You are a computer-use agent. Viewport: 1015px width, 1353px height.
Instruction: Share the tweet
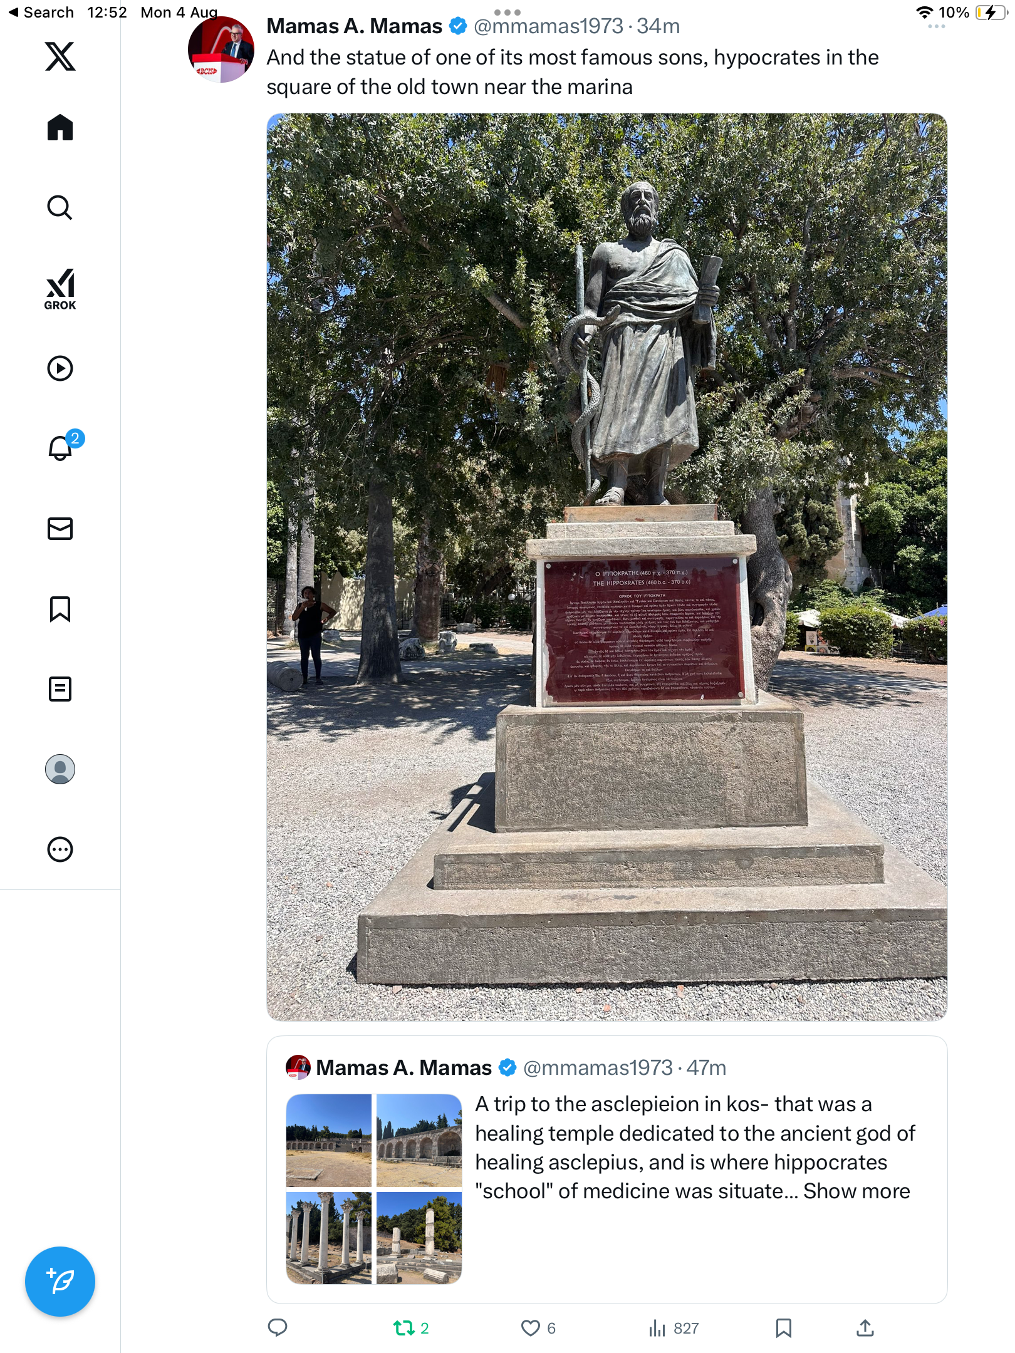point(865,1327)
